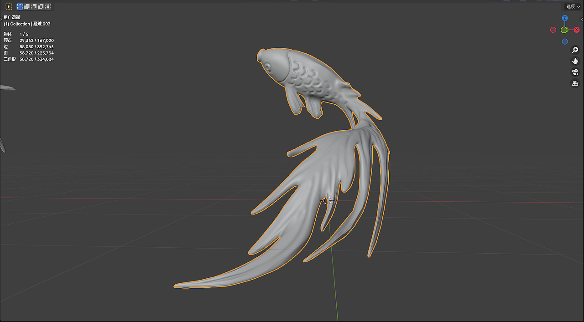Open the 选项 options dropdown
The image size is (584, 322).
click(573, 6)
